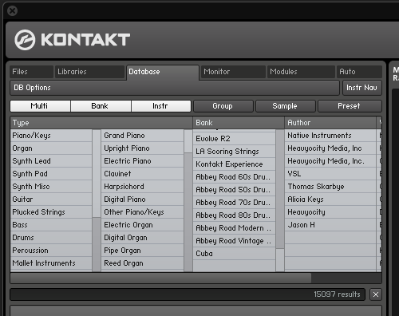This screenshot has width=399, height=316.
Task: Click the Instr Nav button
Action: coord(361,88)
